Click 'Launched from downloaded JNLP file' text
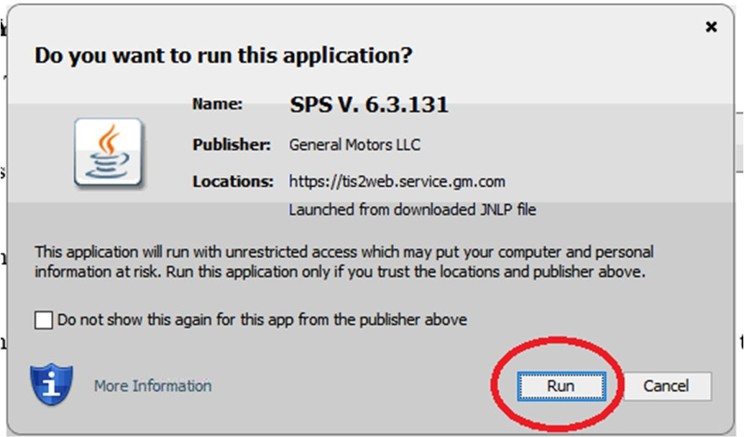744x437 pixels. (x=413, y=209)
